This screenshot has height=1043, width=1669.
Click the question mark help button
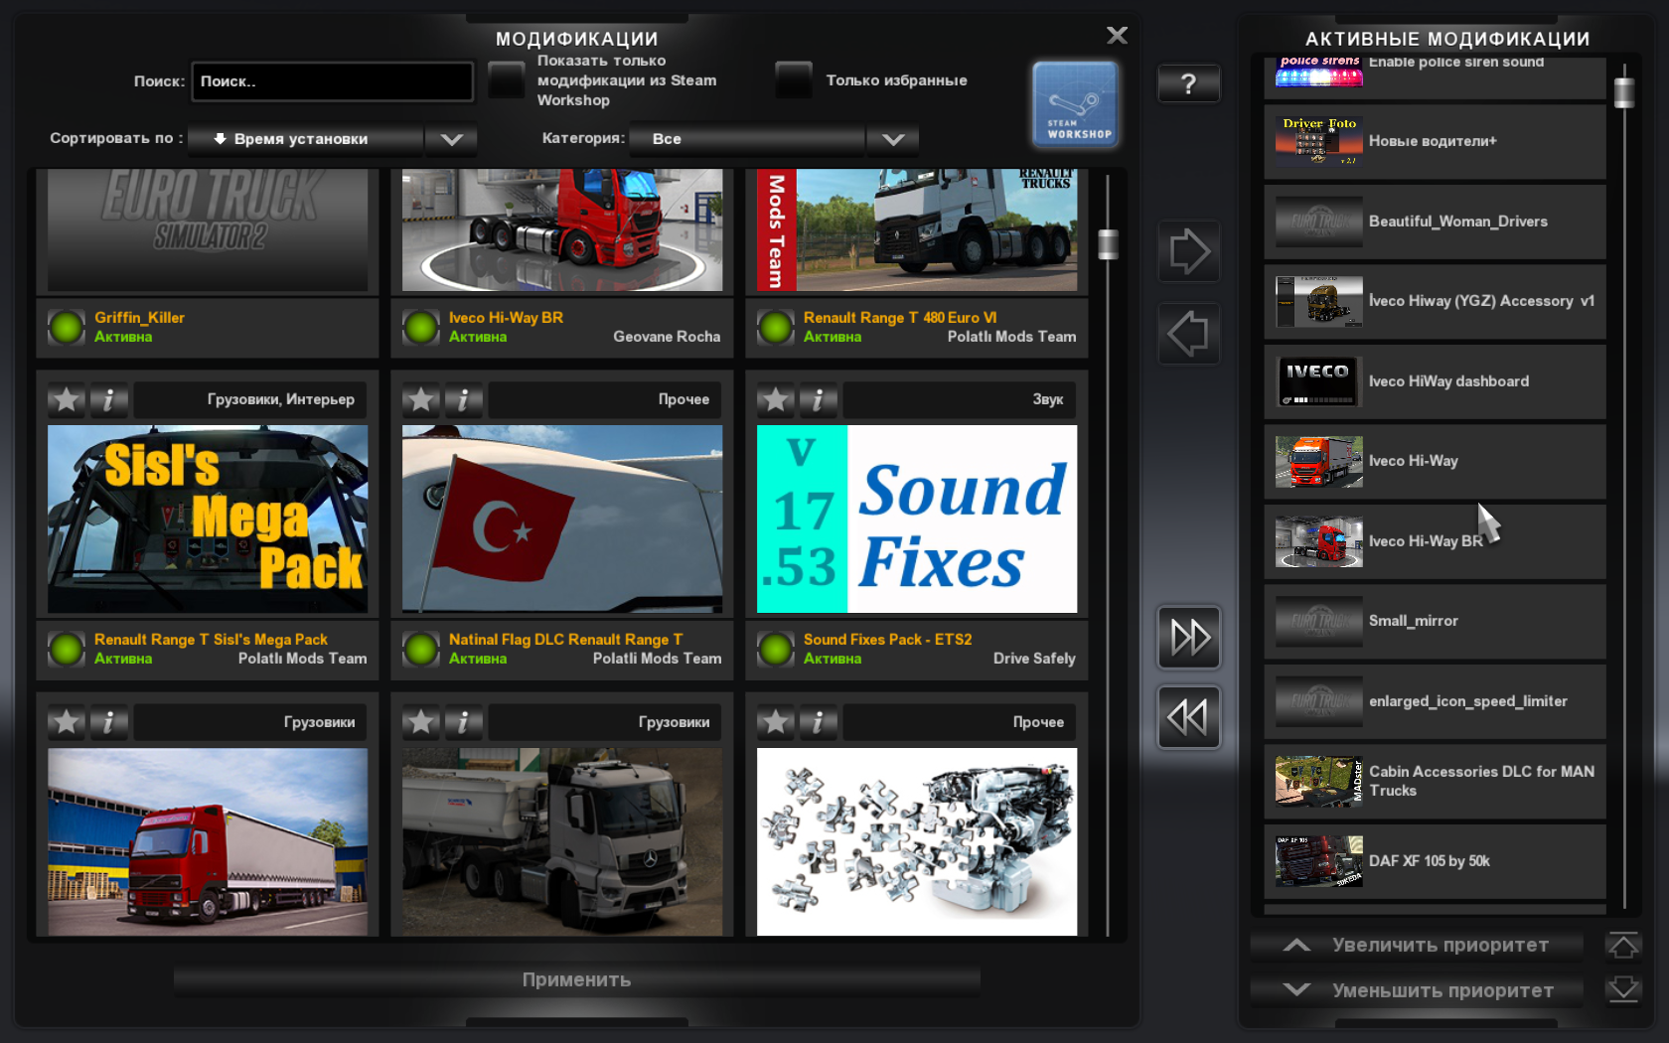click(x=1188, y=84)
